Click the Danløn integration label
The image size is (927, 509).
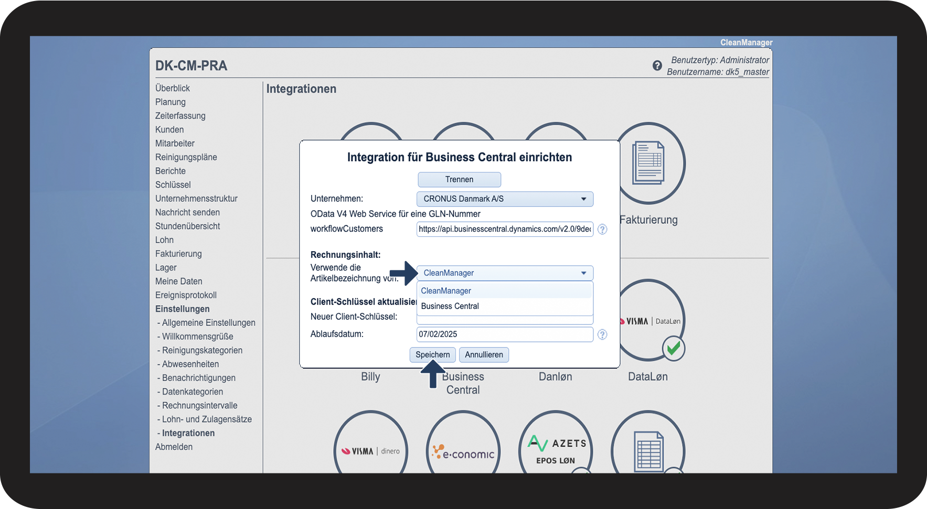click(x=556, y=377)
